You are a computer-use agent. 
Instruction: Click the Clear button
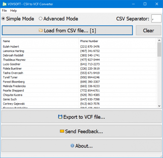click(x=148, y=31)
